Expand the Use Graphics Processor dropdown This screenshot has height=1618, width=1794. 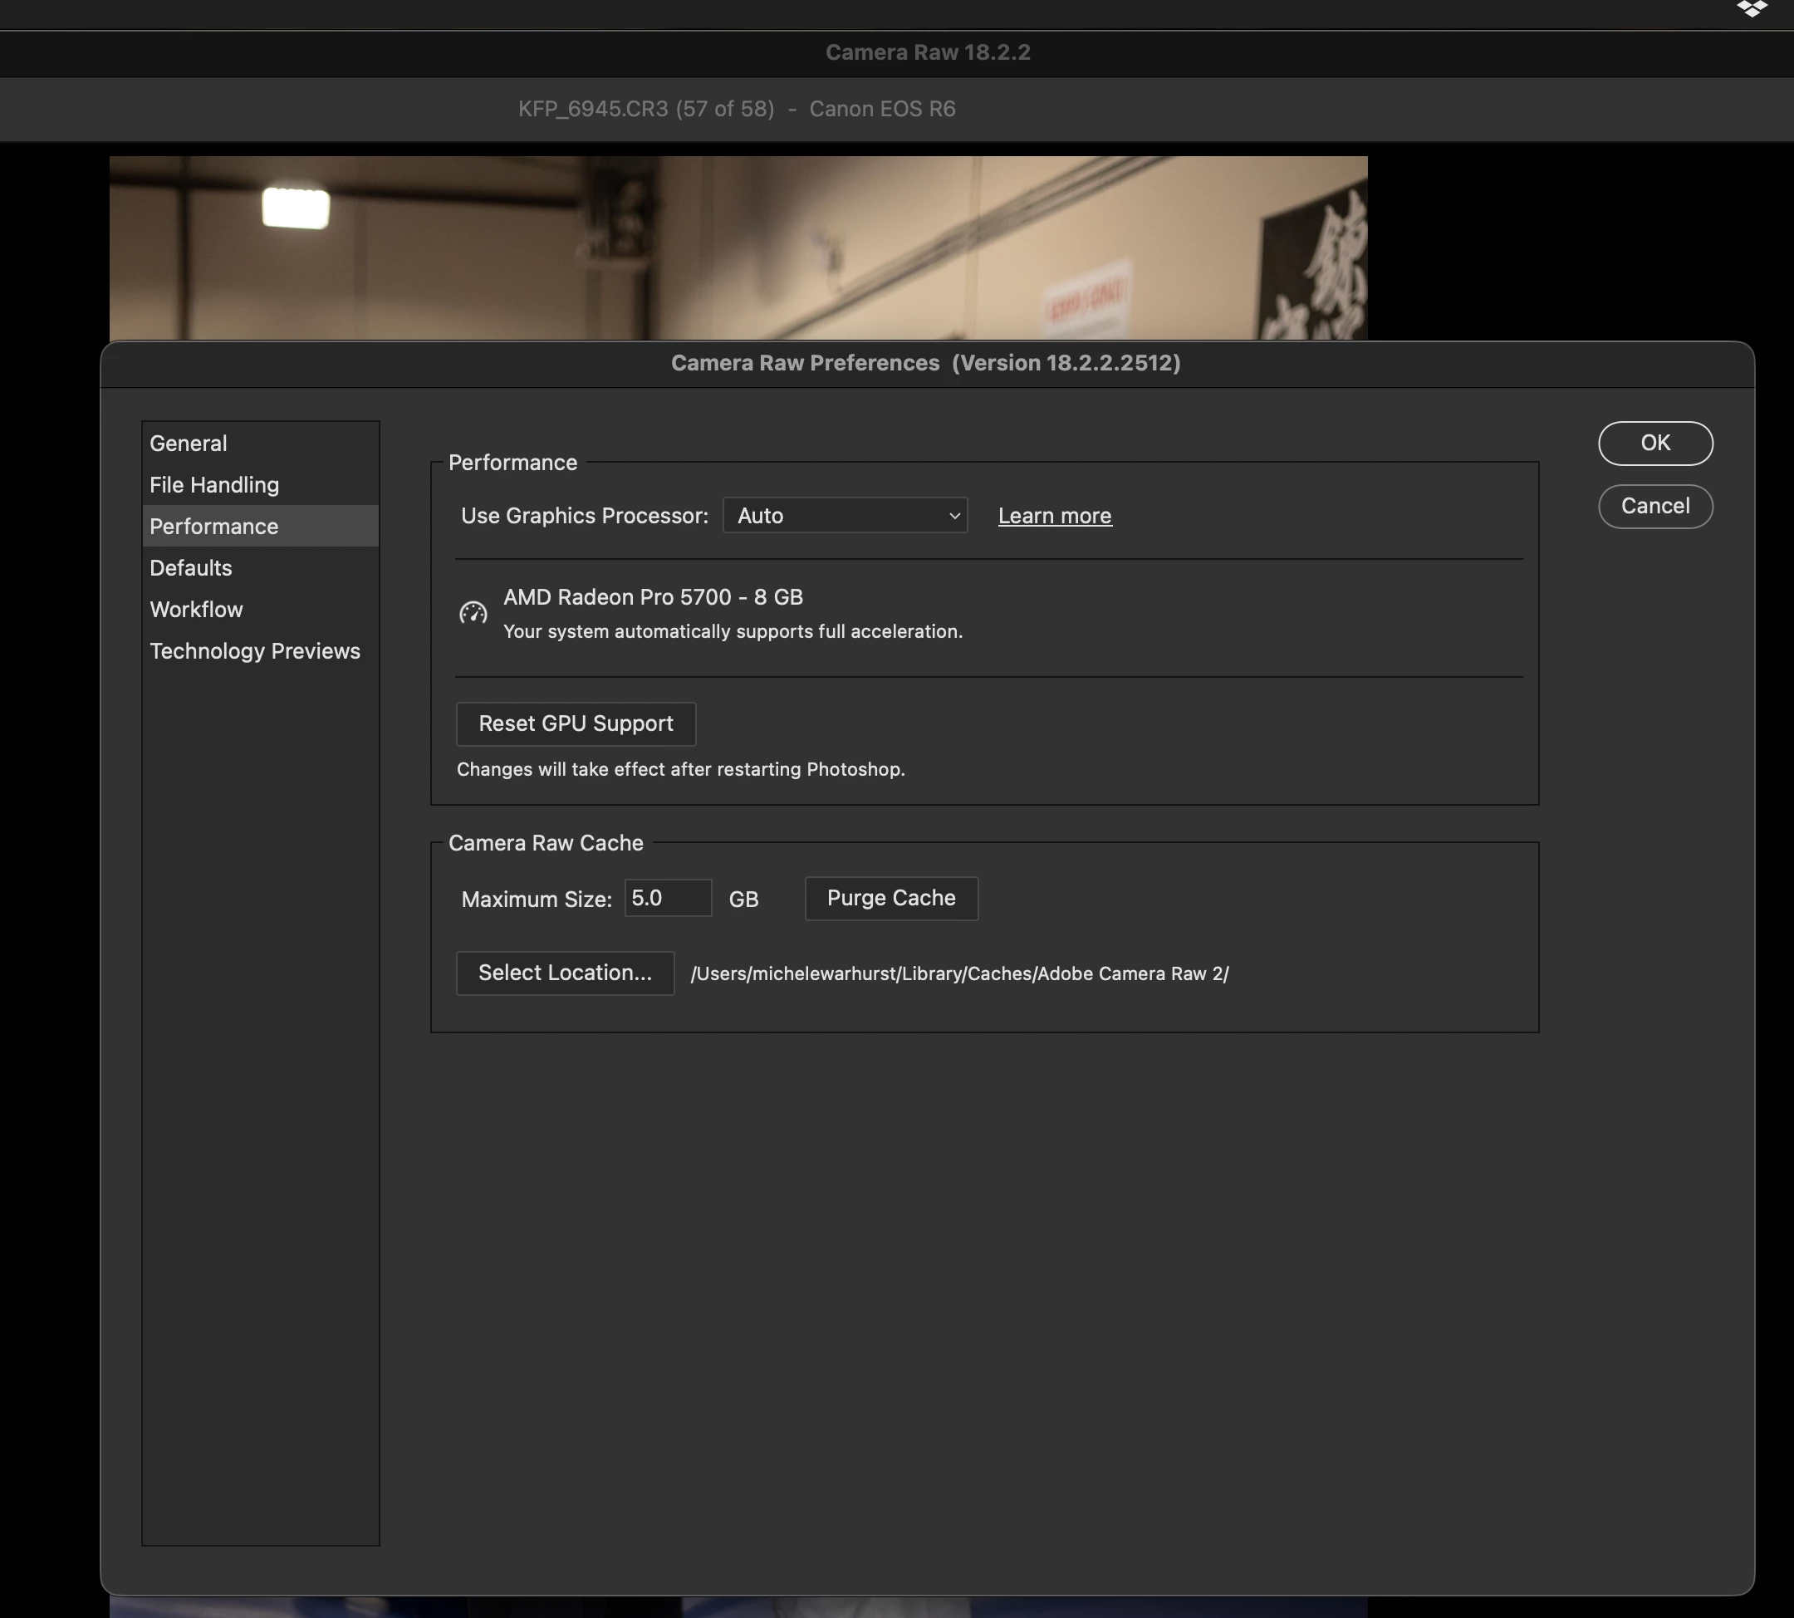click(845, 516)
